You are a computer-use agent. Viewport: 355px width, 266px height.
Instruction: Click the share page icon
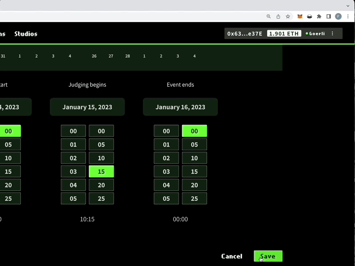pyautogui.click(x=278, y=16)
